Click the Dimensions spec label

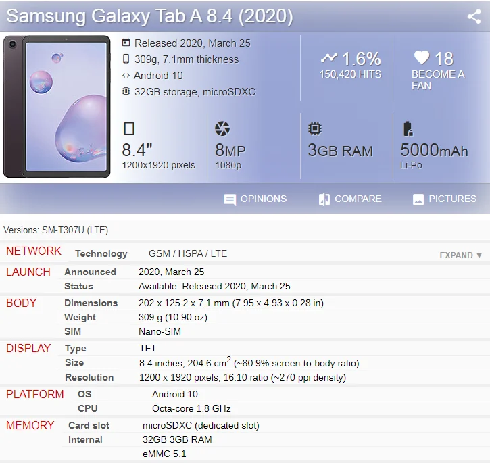(91, 303)
